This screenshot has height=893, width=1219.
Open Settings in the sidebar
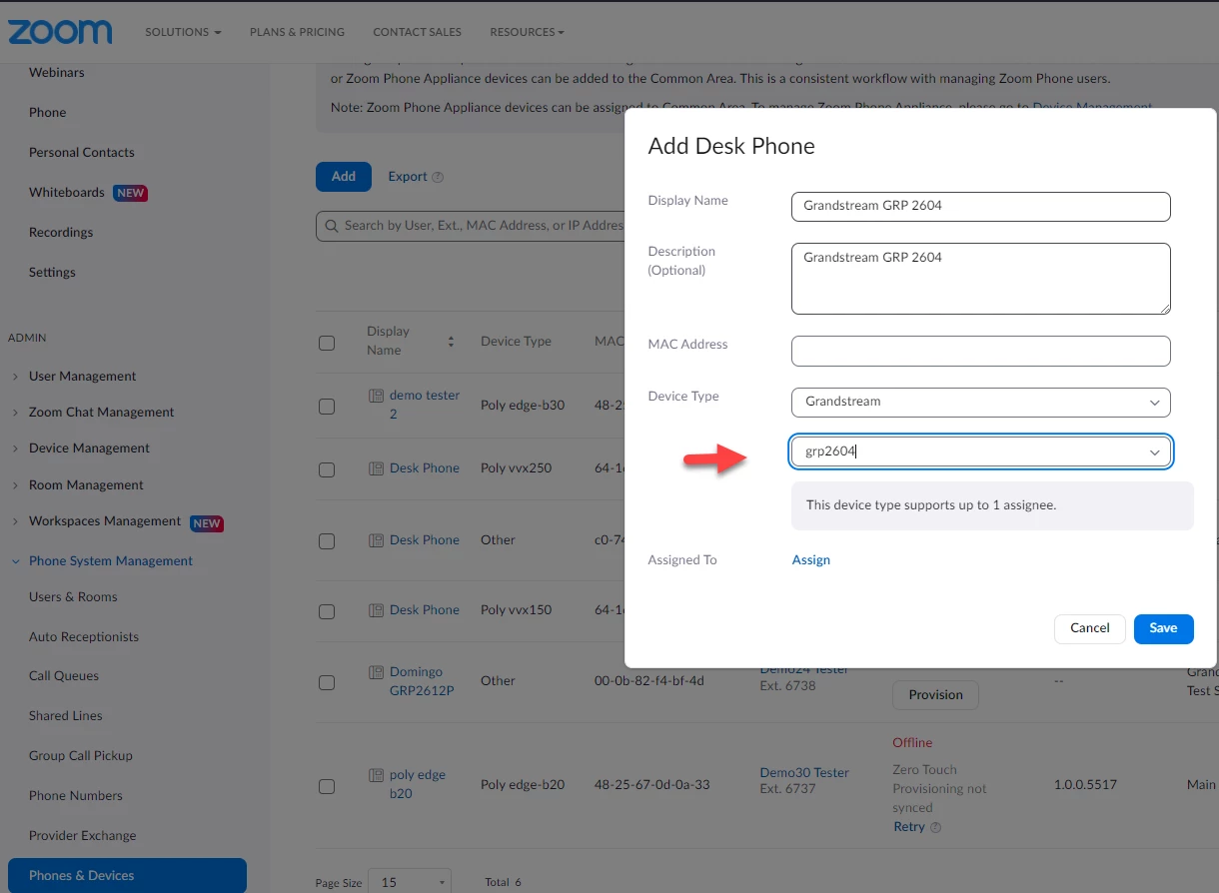click(x=52, y=273)
